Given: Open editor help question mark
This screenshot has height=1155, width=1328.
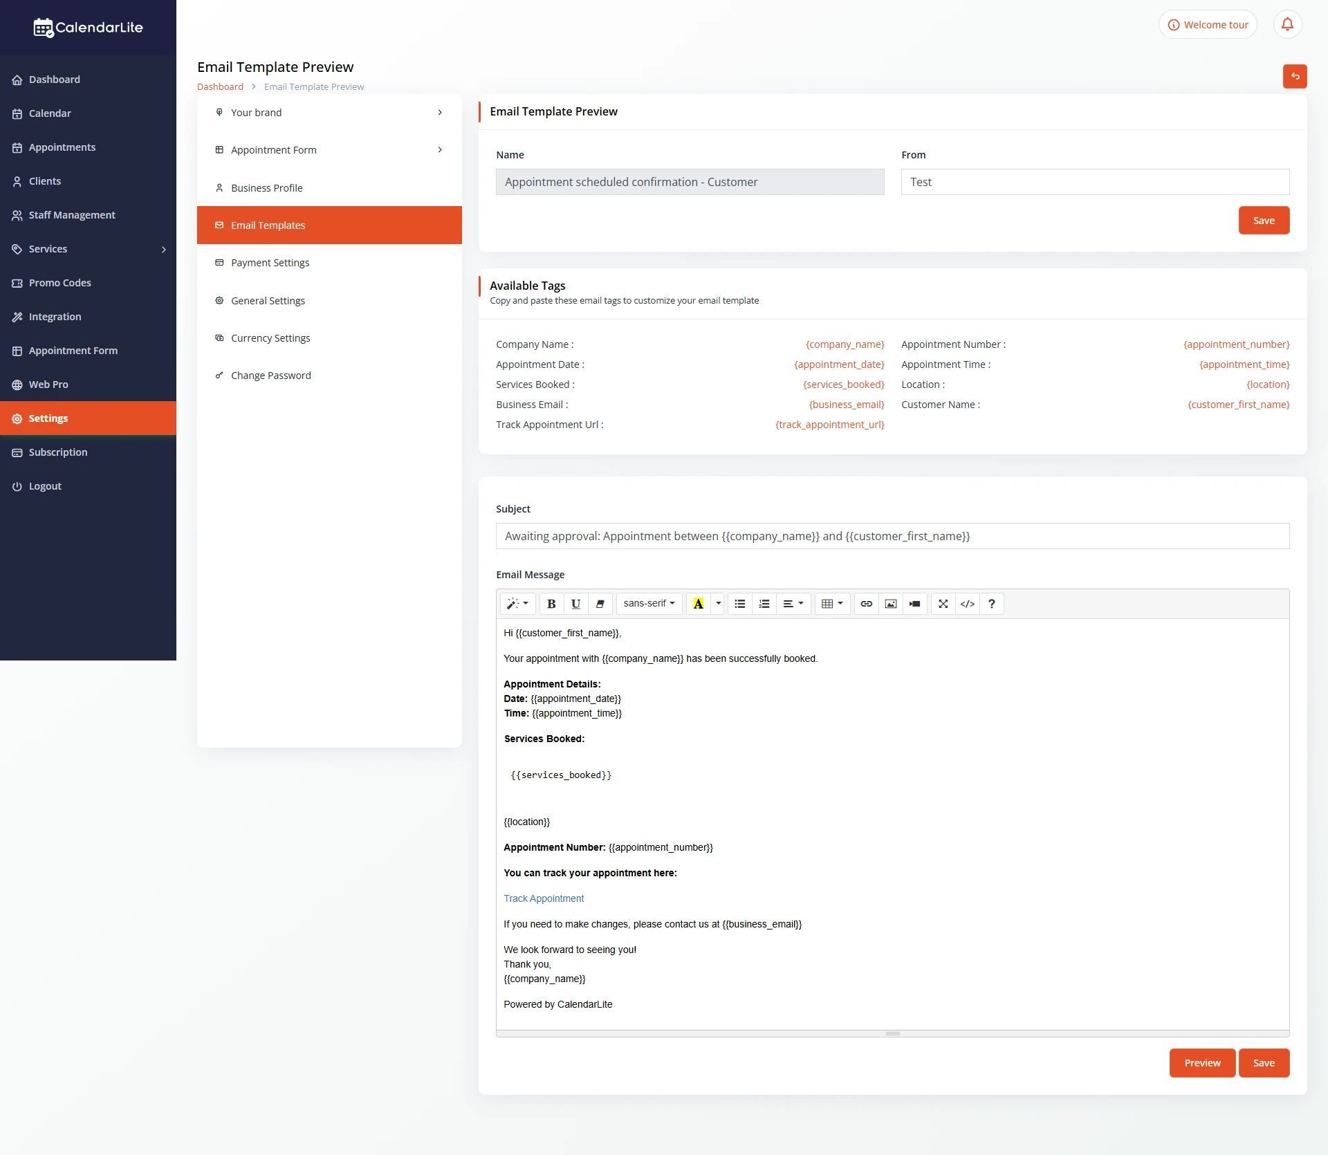Looking at the screenshot, I should pos(991,604).
